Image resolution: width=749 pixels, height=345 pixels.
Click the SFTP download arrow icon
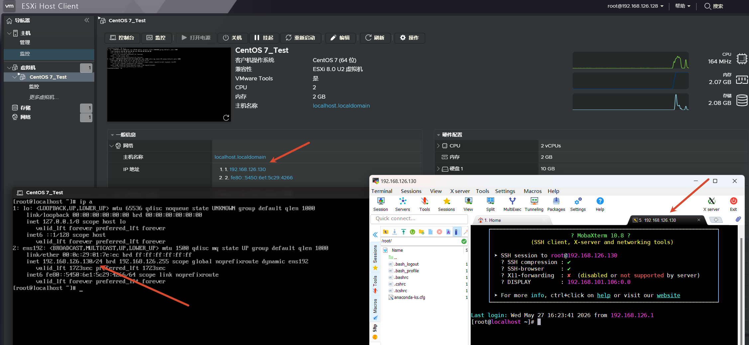(x=395, y=232)
